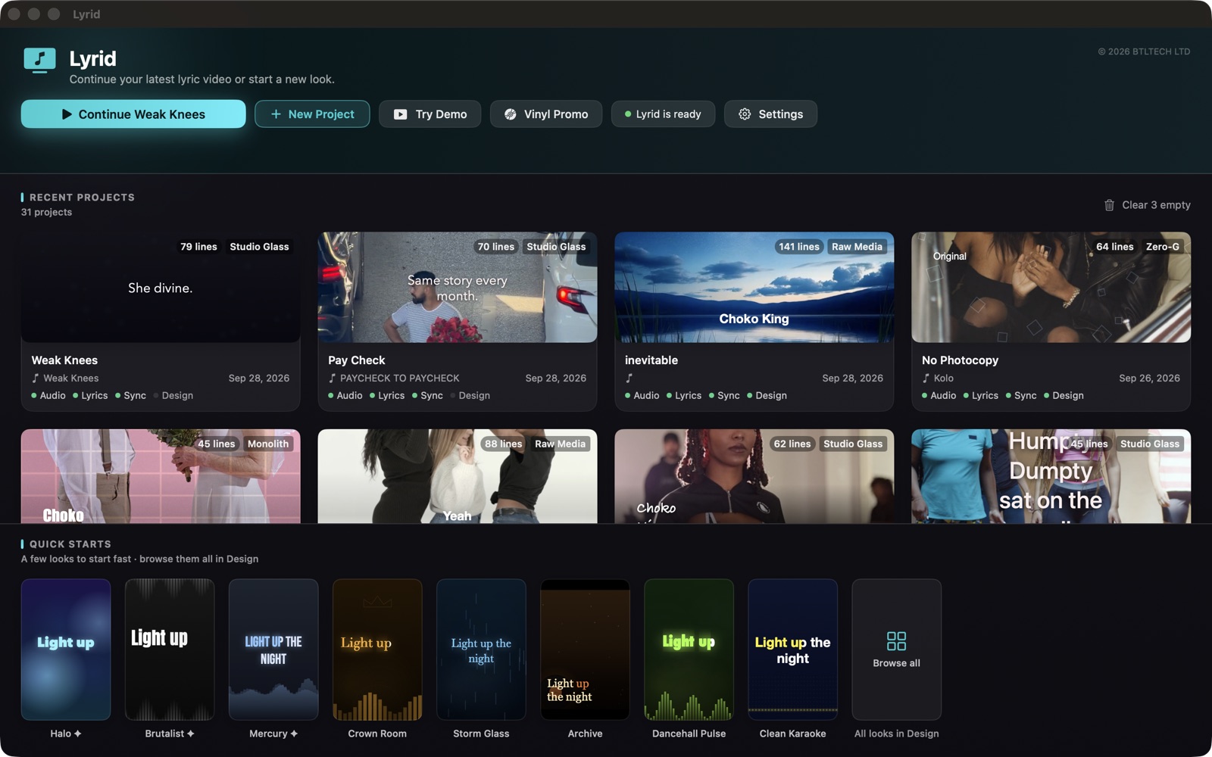The height and width of the screenshot is (757, 1212).
Task: Click the inevitable project title
Action: click(x=651, y=360)
